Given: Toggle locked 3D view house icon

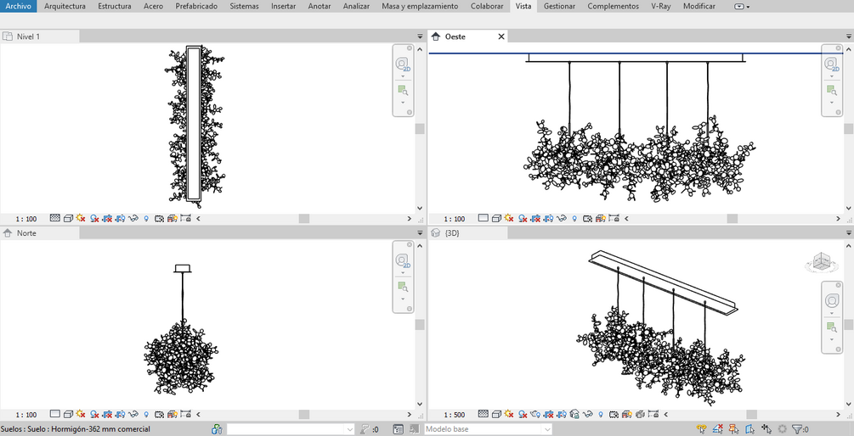Looking at the screenshot, I should pyautogui.click(x=574, y=414).
